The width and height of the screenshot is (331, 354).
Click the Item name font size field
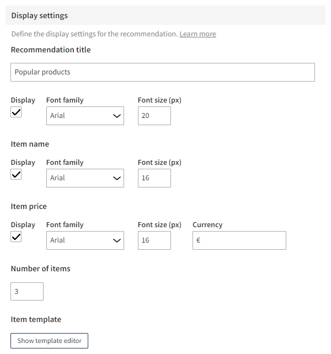tap(154, 178)
